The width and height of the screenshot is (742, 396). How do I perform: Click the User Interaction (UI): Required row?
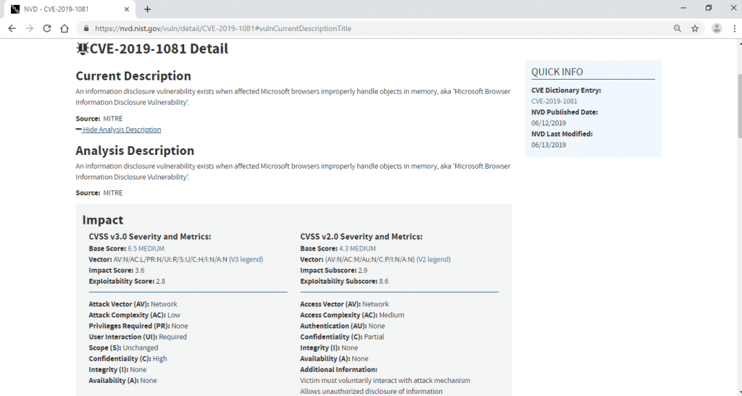click(x=138, y=337)
